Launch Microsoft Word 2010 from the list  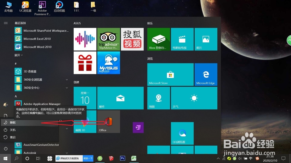pos(42,47)
